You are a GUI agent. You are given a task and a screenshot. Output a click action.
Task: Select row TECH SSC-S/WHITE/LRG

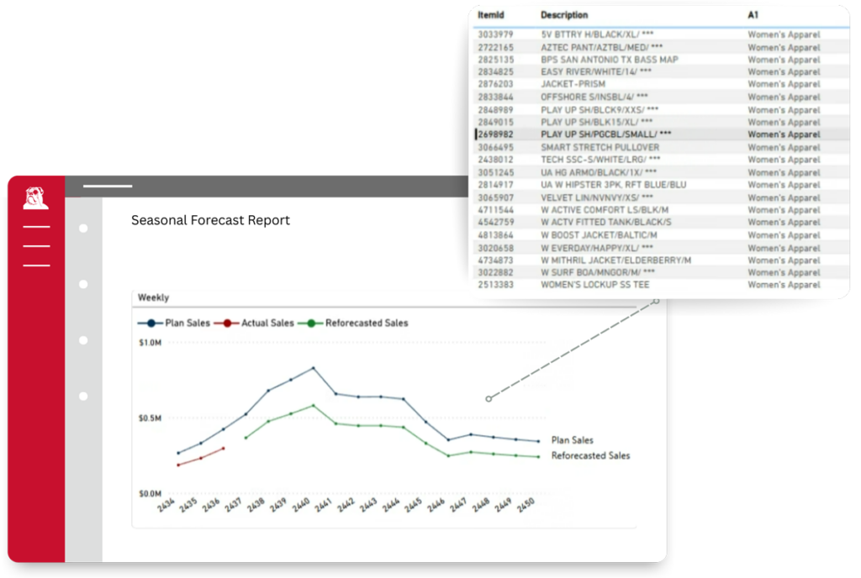(x=661, y=160)
